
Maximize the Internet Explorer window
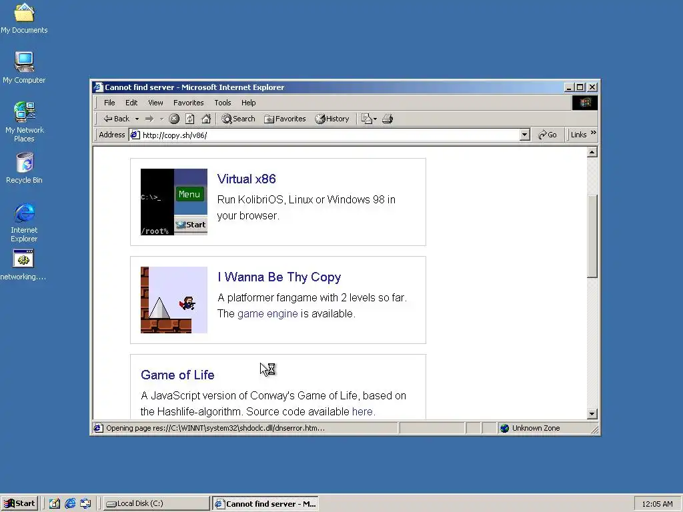tap(580, 87)
